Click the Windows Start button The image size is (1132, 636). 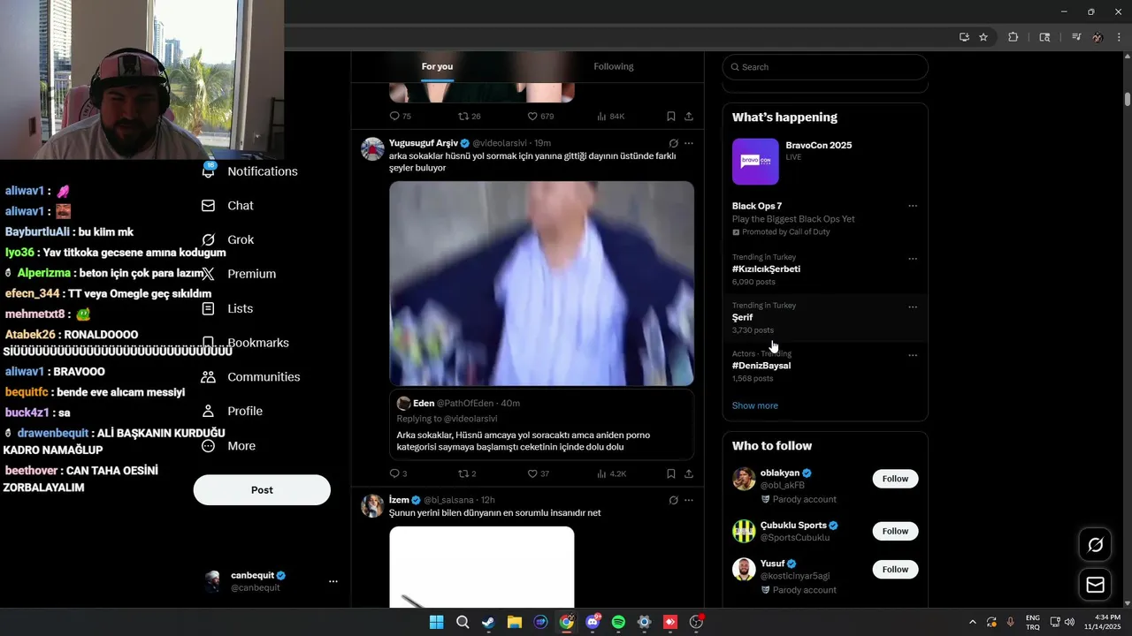(436, 622)
